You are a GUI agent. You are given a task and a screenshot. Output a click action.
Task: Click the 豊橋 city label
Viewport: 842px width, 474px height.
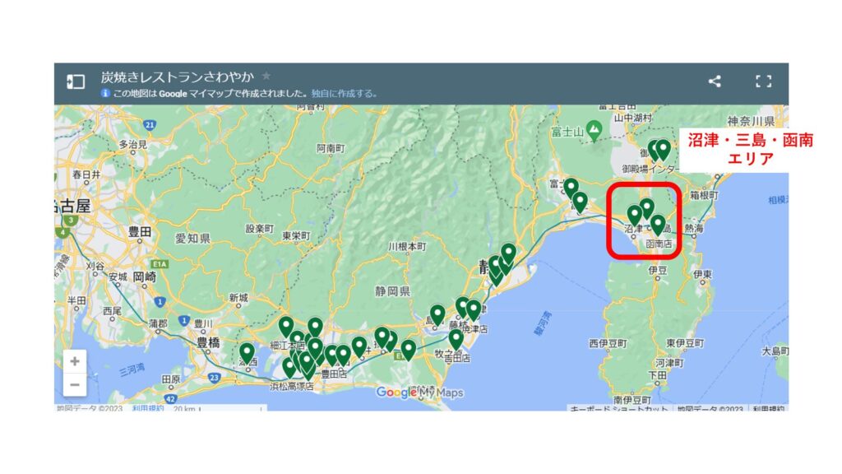209,342
